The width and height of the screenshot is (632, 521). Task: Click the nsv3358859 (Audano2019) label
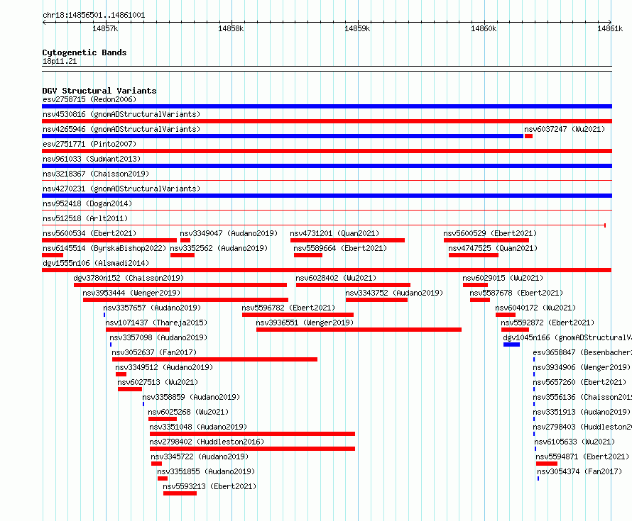191,397
